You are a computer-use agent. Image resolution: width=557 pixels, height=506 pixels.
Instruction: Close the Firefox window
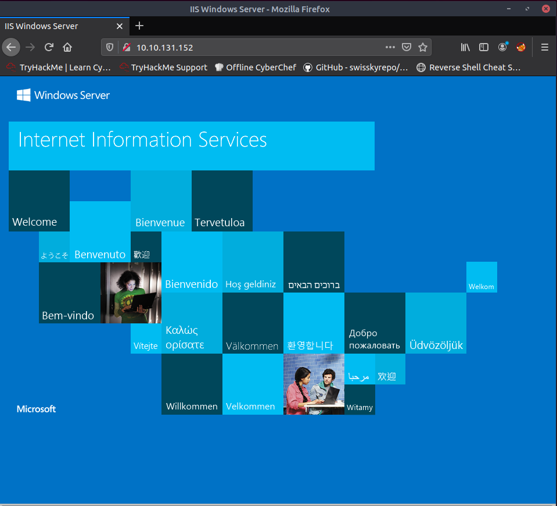[546, 9]
